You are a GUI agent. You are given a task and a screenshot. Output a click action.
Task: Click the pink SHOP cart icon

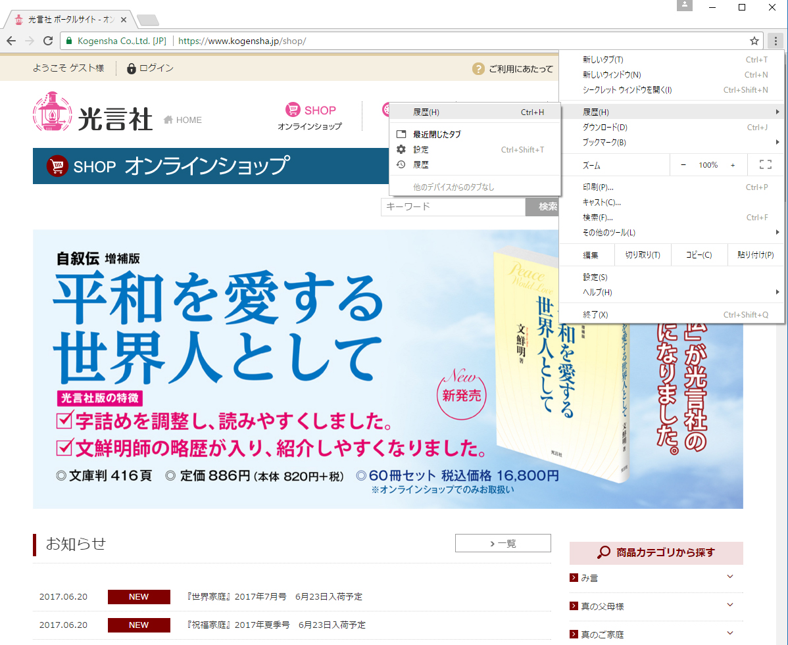(x=293, y=110)
